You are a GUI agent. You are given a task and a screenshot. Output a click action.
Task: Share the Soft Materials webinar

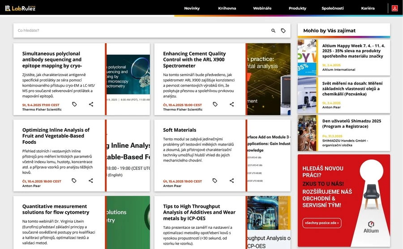tap(232, 180)
